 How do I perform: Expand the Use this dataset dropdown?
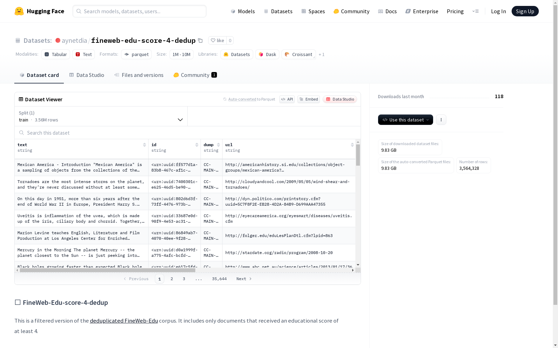point(406,120)
